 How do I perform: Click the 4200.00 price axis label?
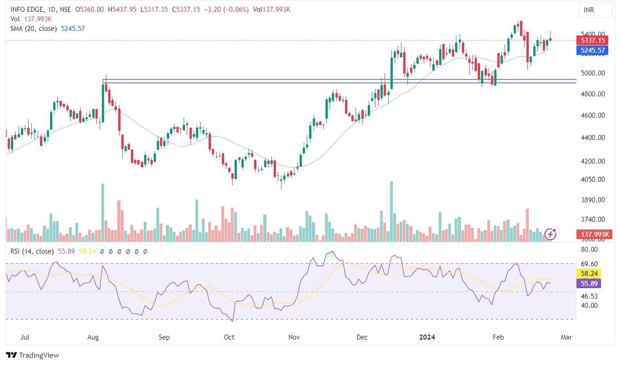click(x=593, y=161)
